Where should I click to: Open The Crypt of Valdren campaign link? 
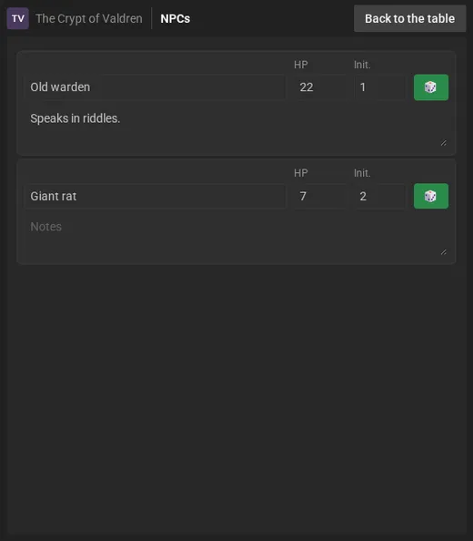coord(89,18)
